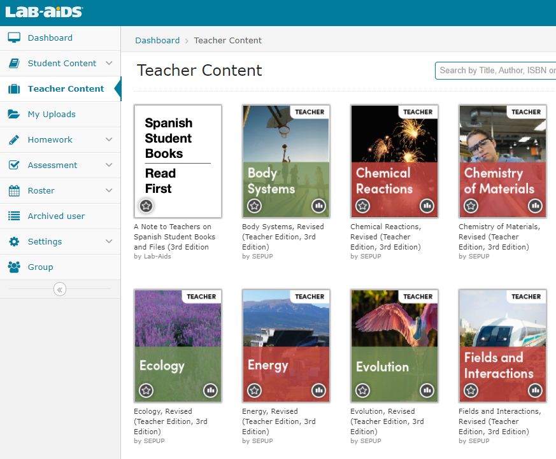Viewport: 556px width, 459px height.
Task: Expand the Settings section chevron
Action: (109, 241)
